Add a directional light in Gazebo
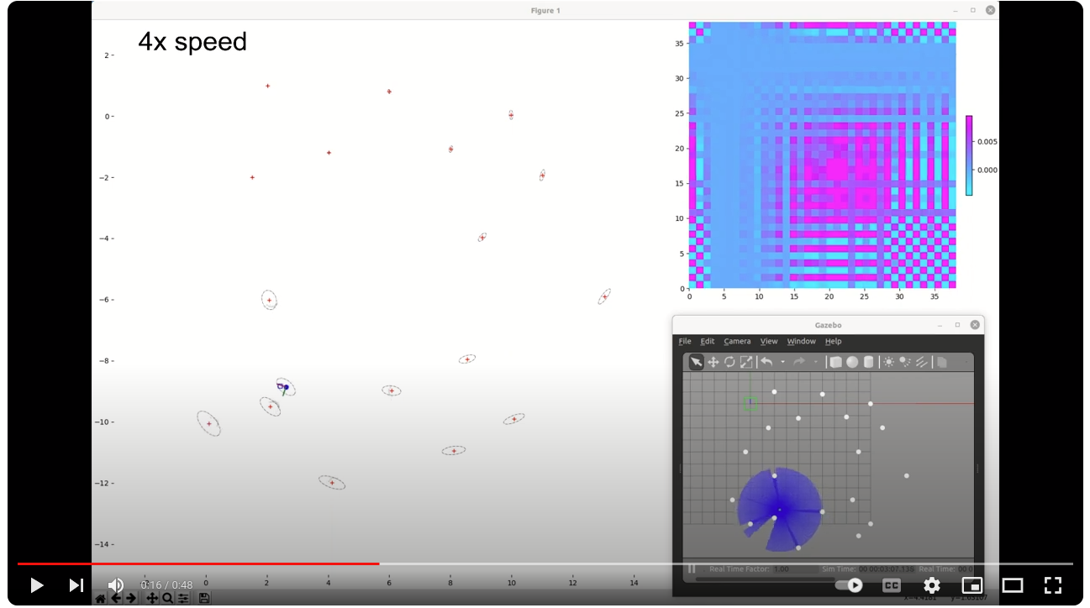 tap(922, 362)
